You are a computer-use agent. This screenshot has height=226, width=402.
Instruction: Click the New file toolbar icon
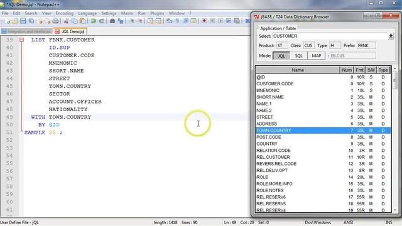click(8, 21)
